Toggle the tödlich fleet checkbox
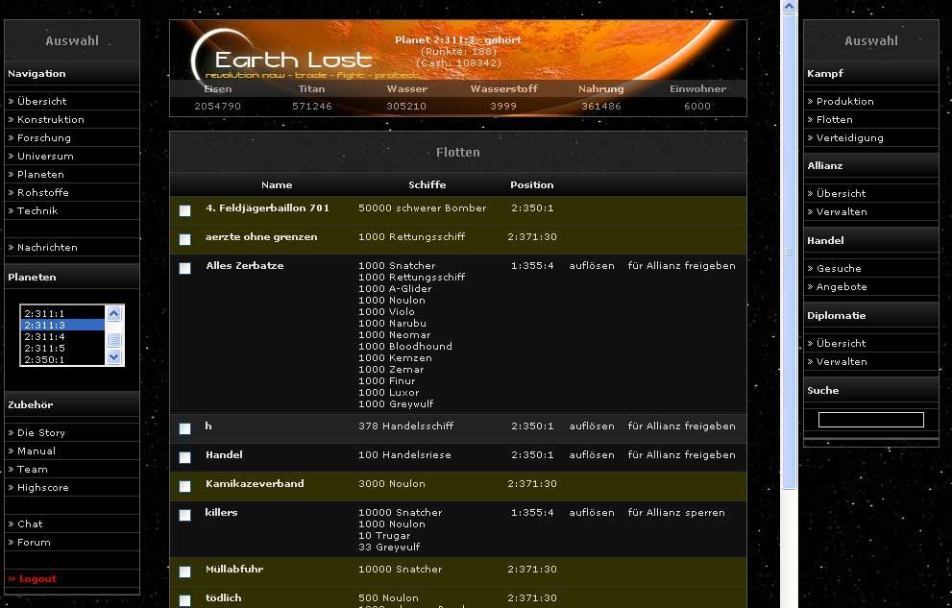Screen dimensions: 952x608 coord(185,600)
